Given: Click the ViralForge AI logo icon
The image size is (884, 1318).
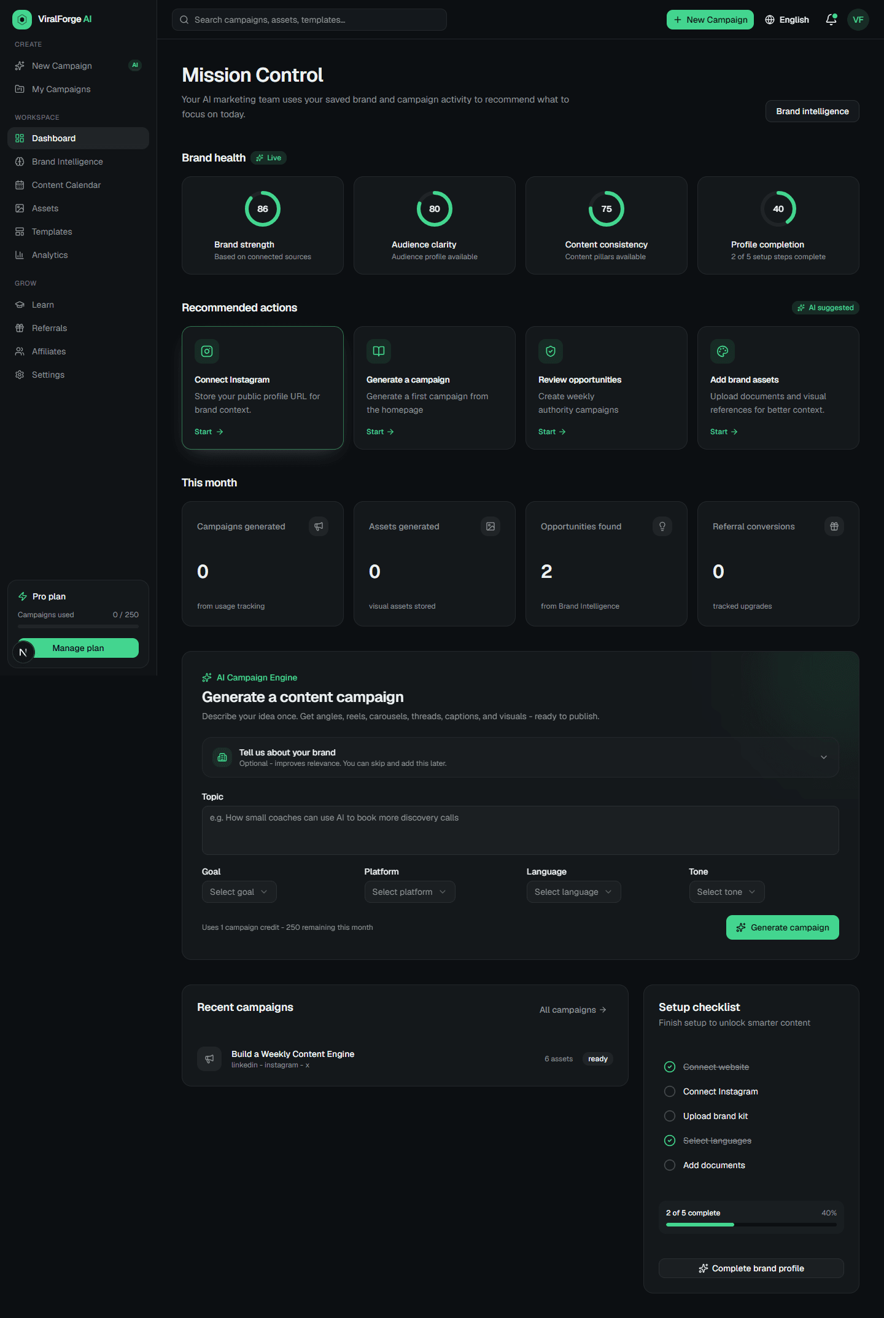Looking at the screenshot, I should [22, 20].
